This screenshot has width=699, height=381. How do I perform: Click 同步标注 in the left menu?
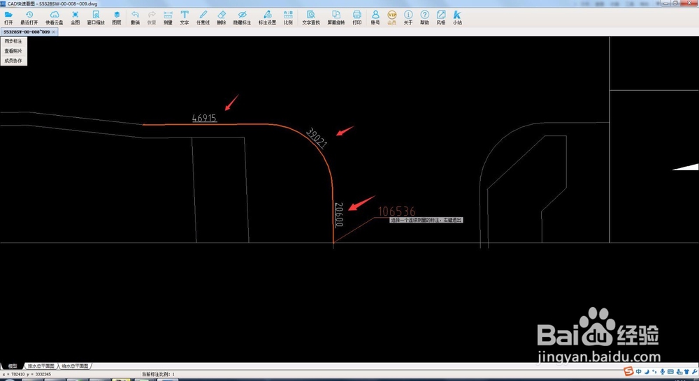(x=13, y=41)
